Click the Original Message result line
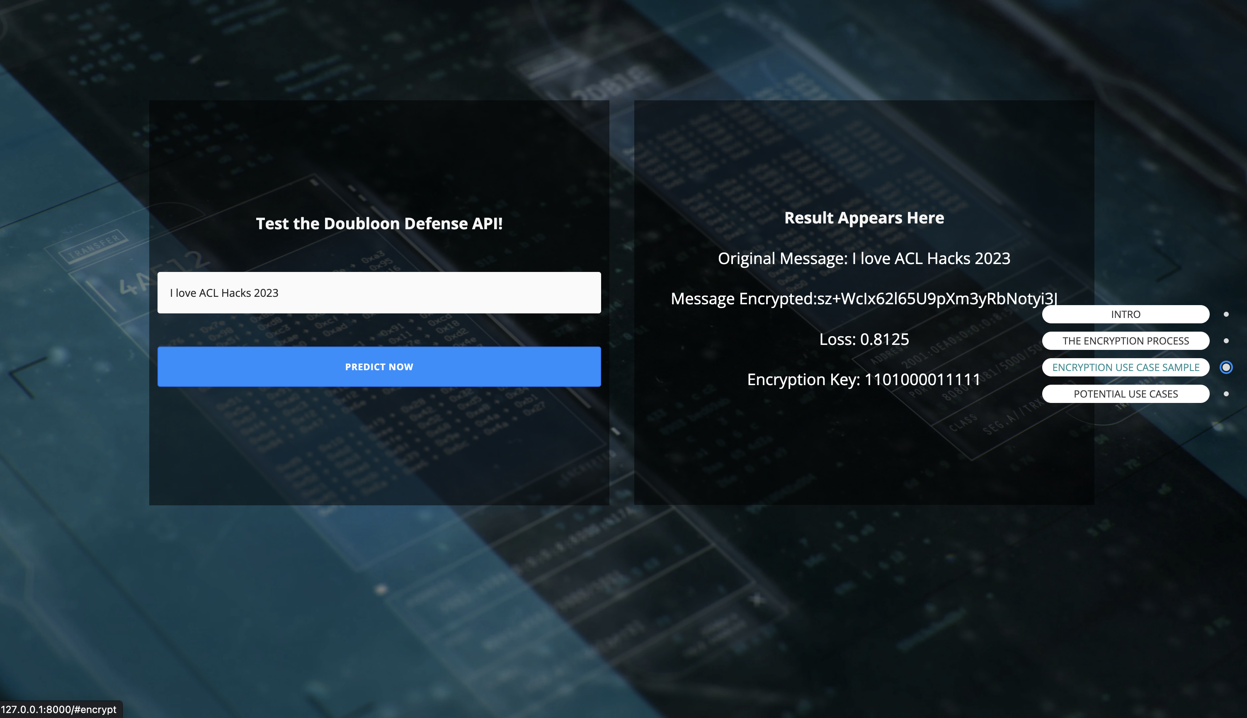1247x718 pixels. click(864, 258)
